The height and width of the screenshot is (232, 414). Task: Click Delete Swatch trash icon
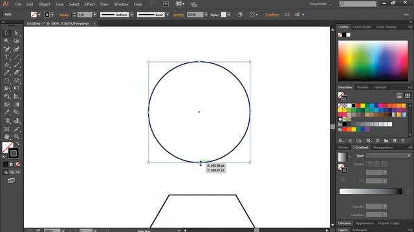[403, 141]
